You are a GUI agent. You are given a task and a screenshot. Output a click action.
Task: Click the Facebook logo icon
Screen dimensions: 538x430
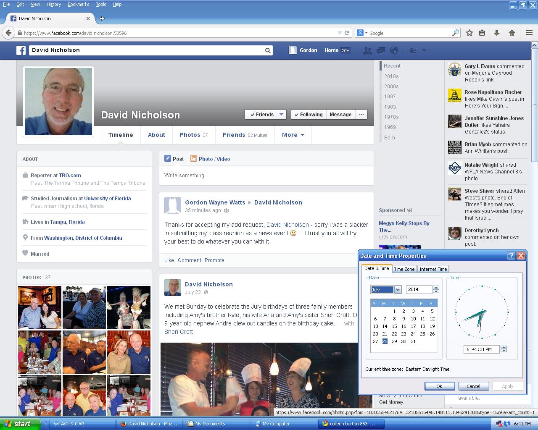21,50
